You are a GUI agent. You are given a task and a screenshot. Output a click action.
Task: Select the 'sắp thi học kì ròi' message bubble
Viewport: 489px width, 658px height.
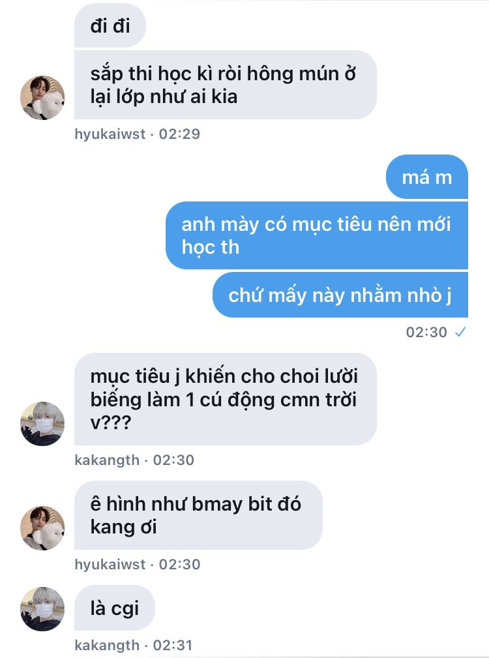pyautogui.click(x=225, y=85)
